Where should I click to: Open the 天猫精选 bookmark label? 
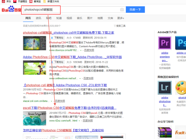click(22, 2)
